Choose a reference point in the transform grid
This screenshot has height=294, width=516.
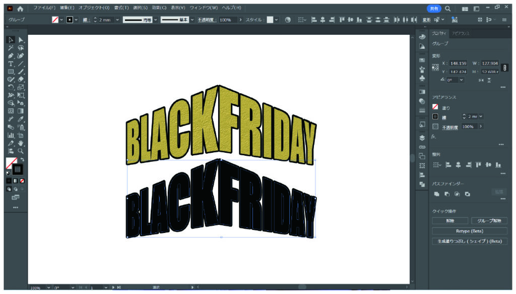[x=435, y=68]
